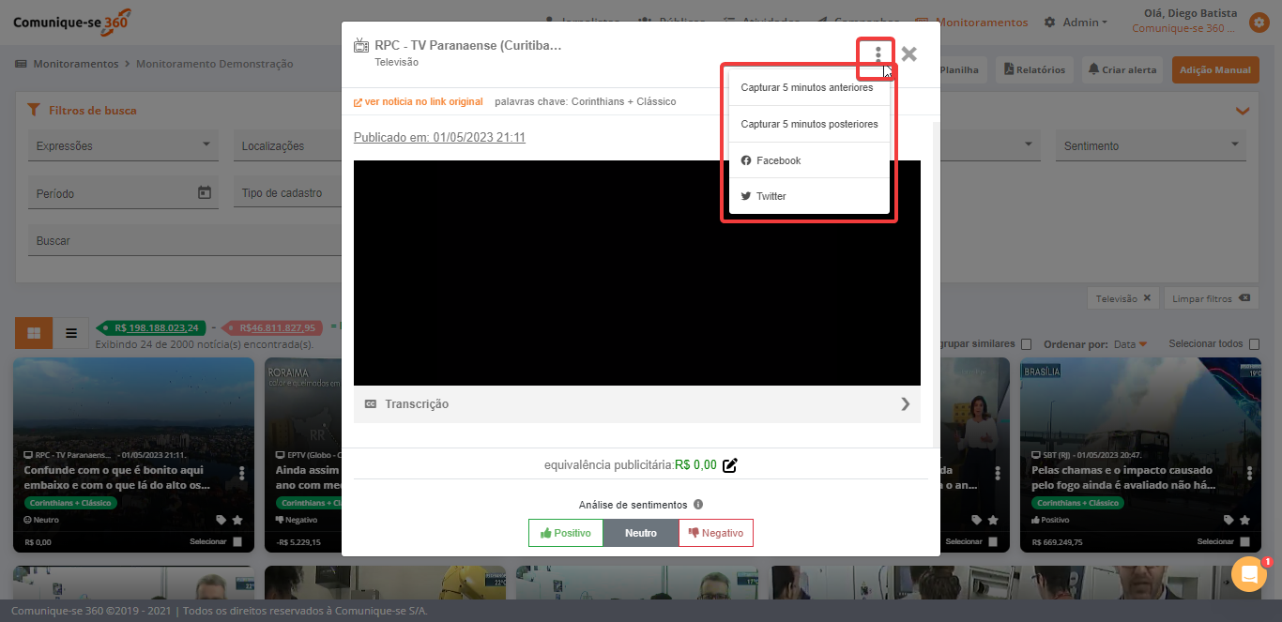The image size is (1282, 622).
Task: Choose Capturar 5 minutos posteriores
Action: (x=809, y=124)
